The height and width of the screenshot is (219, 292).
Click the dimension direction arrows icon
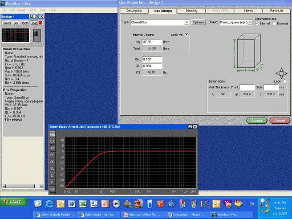281,73
